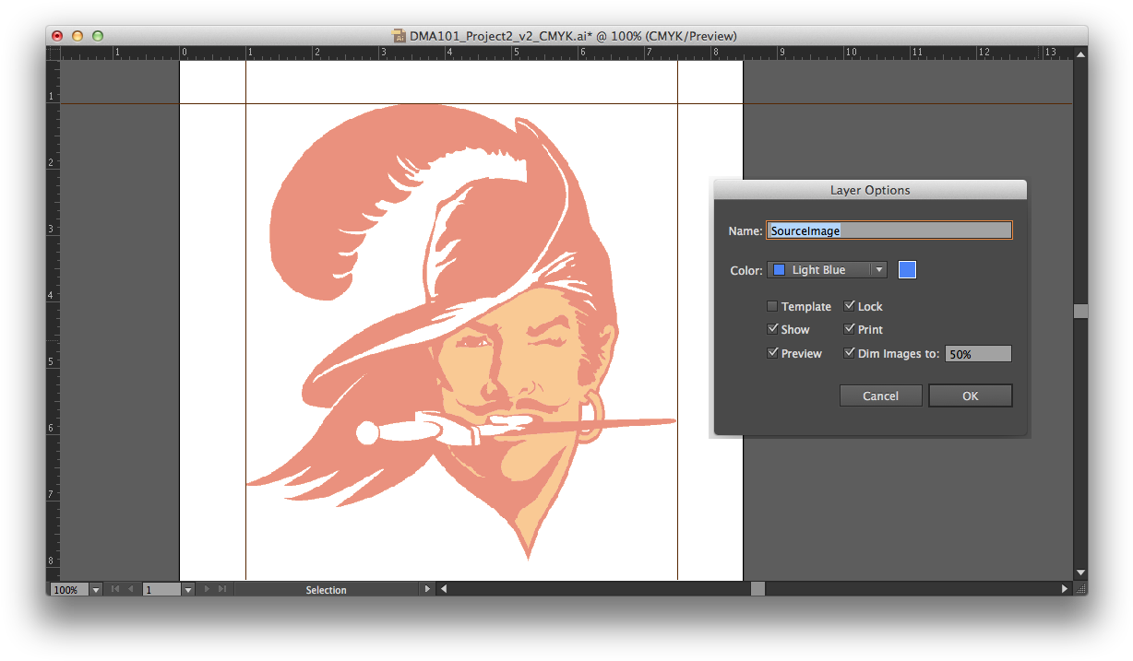Click the document file icon in title bar
This screenshot has height=661, width=1133.
[400, 36]
